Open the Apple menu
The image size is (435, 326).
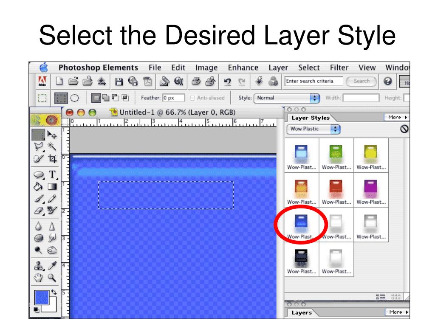[x=44, y=67]
